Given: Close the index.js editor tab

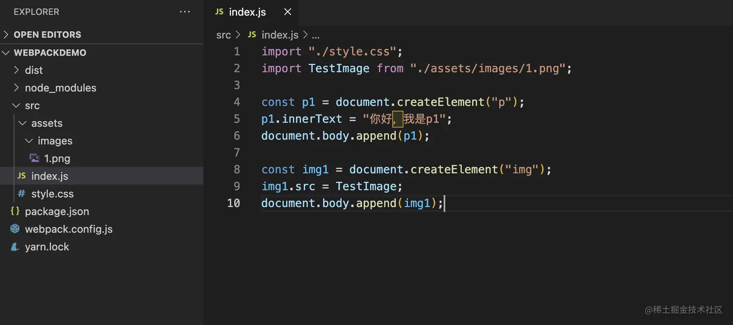Looking at the screenshot, I should point(287,12).
